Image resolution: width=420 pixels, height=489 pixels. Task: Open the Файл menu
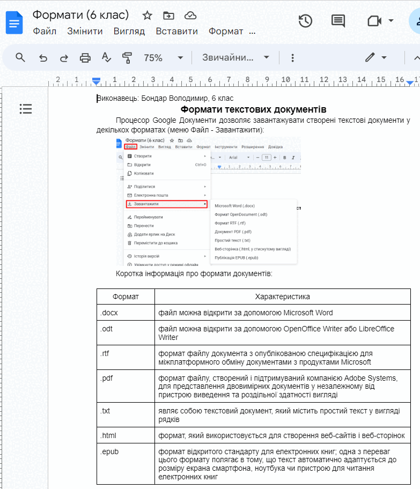click(x=45, y=31)
